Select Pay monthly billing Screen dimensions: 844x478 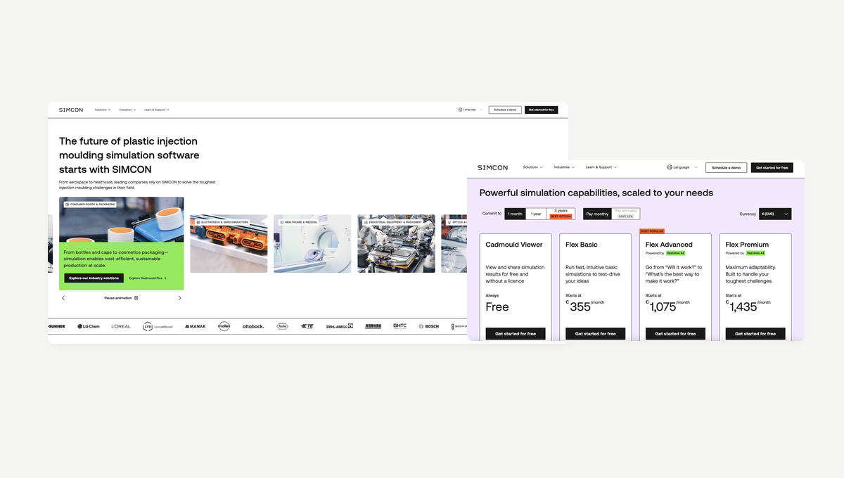[597, 214]
